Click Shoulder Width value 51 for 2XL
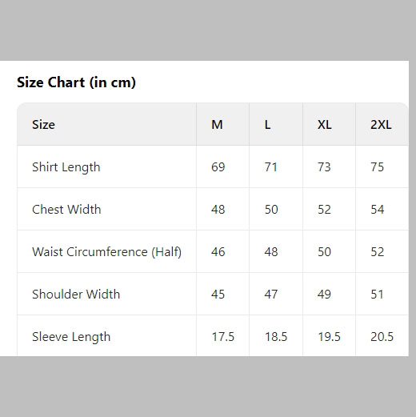 tap(377, 295)
